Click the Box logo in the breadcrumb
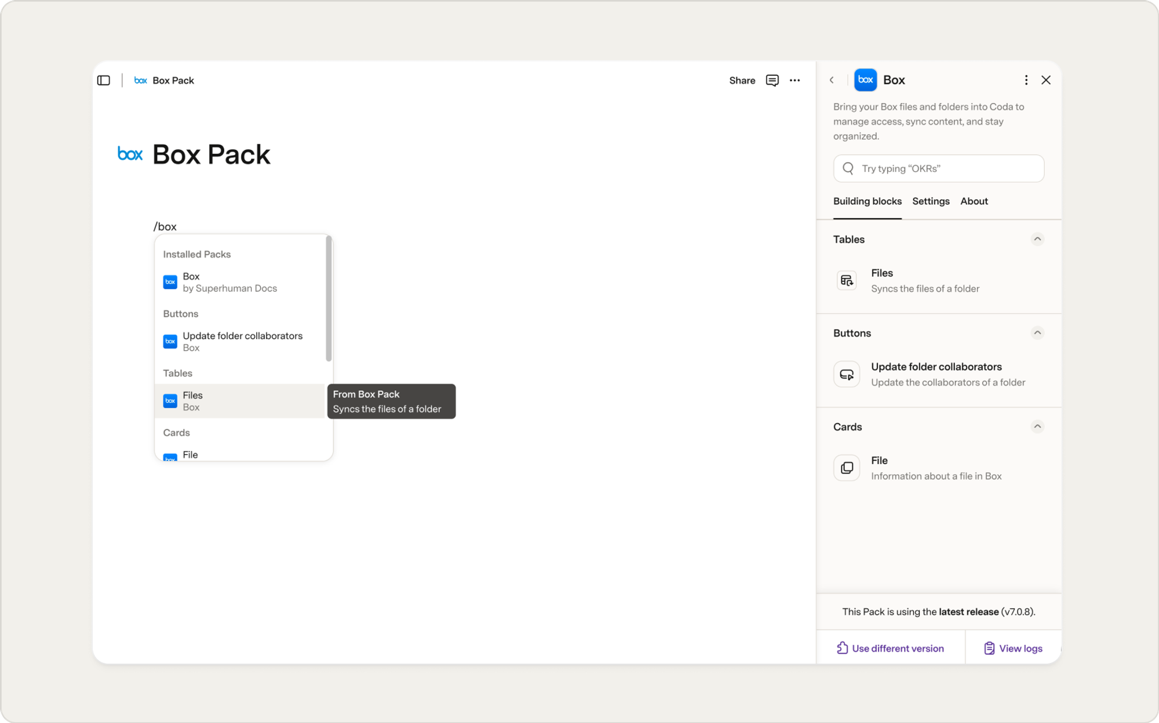 (140, 80)
